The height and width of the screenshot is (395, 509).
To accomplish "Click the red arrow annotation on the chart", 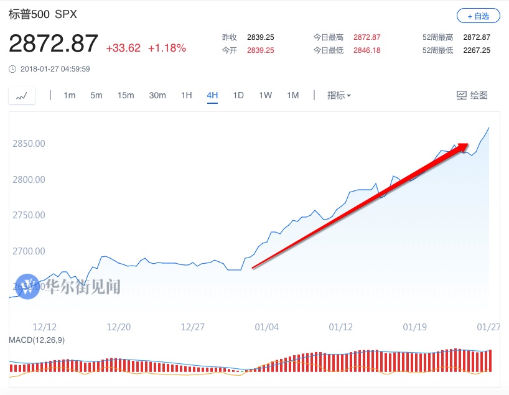I will [361, 206].
